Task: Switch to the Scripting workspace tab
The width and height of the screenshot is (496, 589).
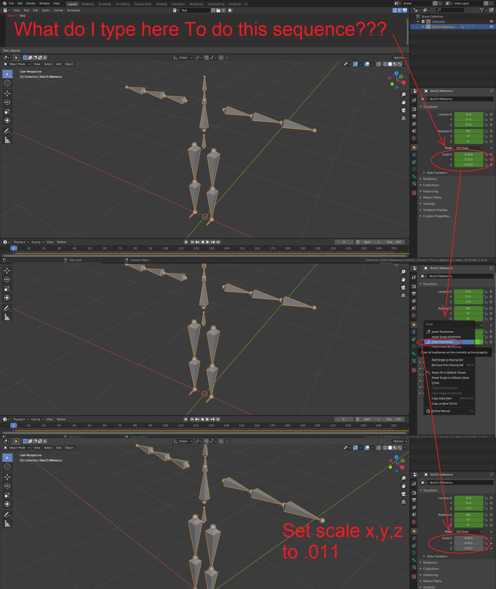Action: [x=235, y=4]
